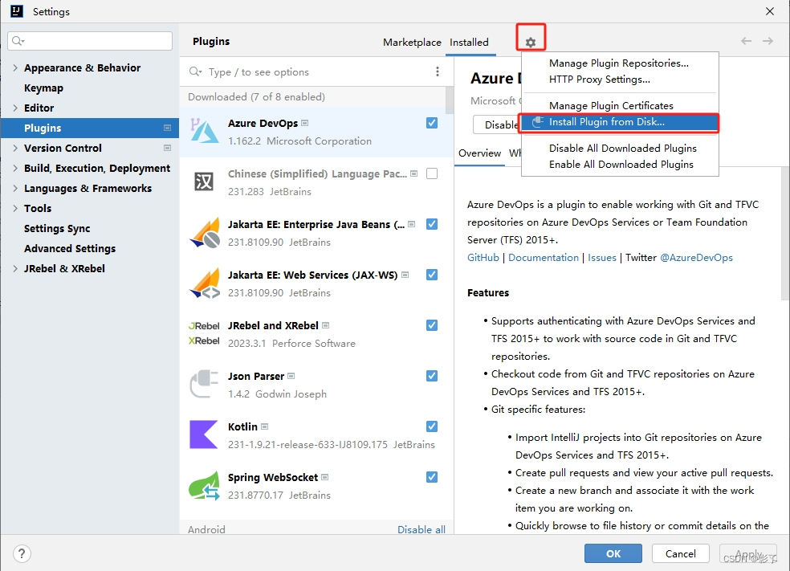Click the marker icon beside JRebel and XRebel name

pos(325,325)
